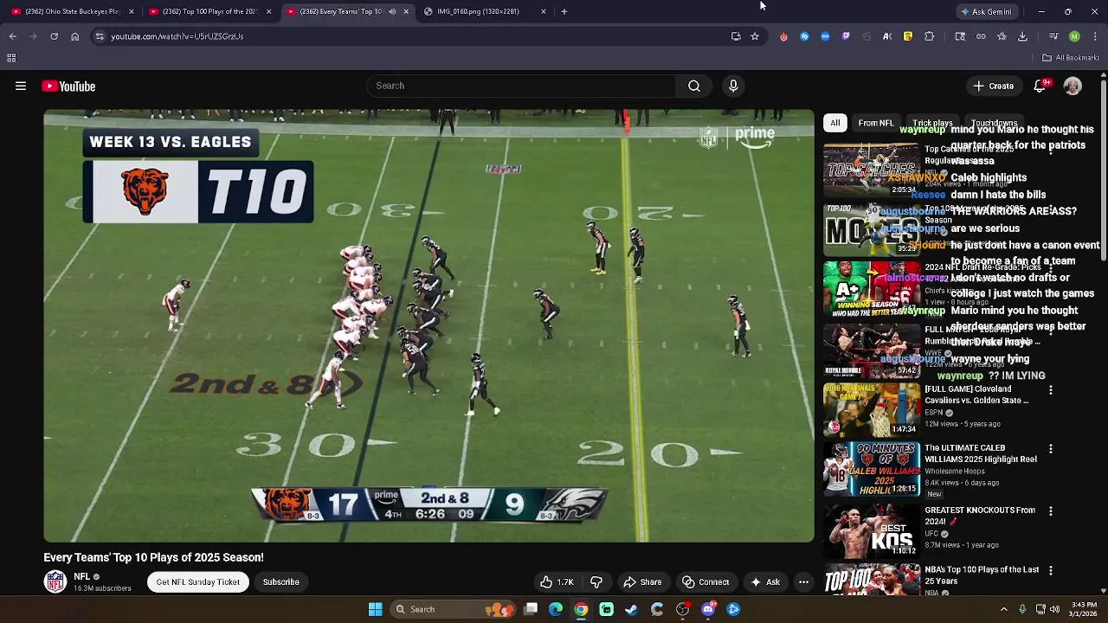Switch to the IMG_0160.png tab
Image resolution: width=1108 pixels, height=623 pixels.
(486, 11)
